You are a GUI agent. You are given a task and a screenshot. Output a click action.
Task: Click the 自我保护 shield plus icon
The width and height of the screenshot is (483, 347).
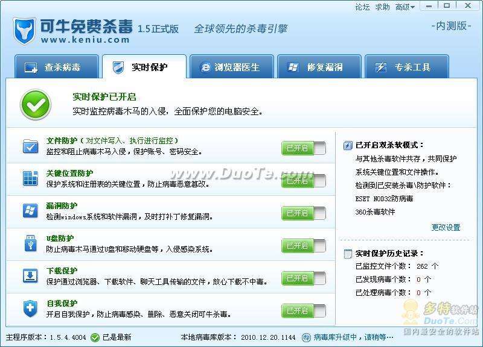click(x=30, y=308)
